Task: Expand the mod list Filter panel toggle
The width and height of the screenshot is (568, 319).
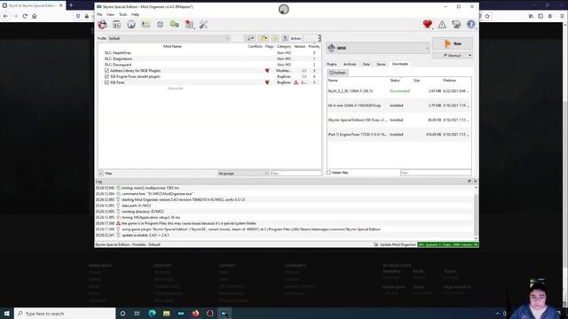Action: click(x=100, y=174)
